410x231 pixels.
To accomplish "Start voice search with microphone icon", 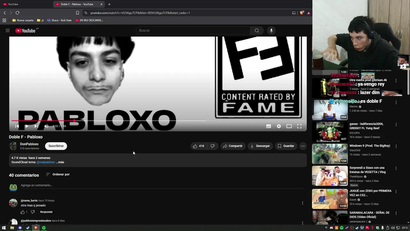I will [x=271, y=30].
